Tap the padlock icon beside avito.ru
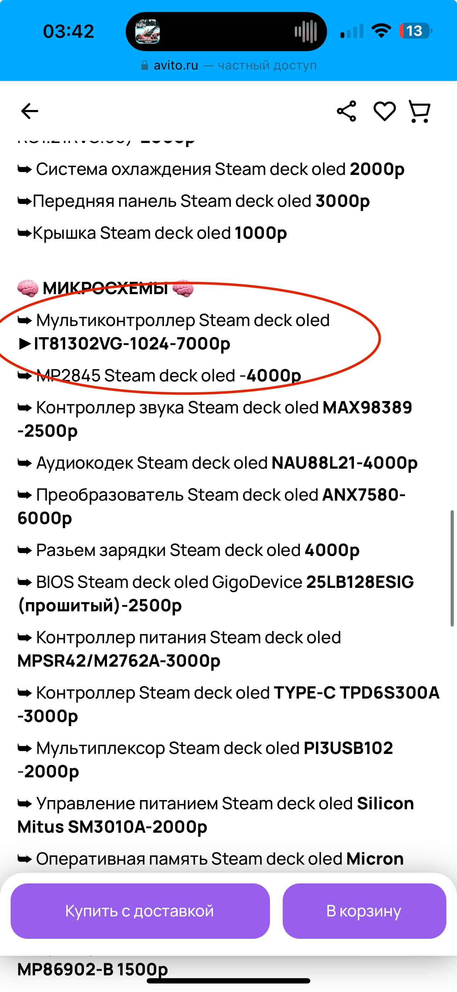The height and width of the screenshot is (992, 457). [x=145, y=66]
